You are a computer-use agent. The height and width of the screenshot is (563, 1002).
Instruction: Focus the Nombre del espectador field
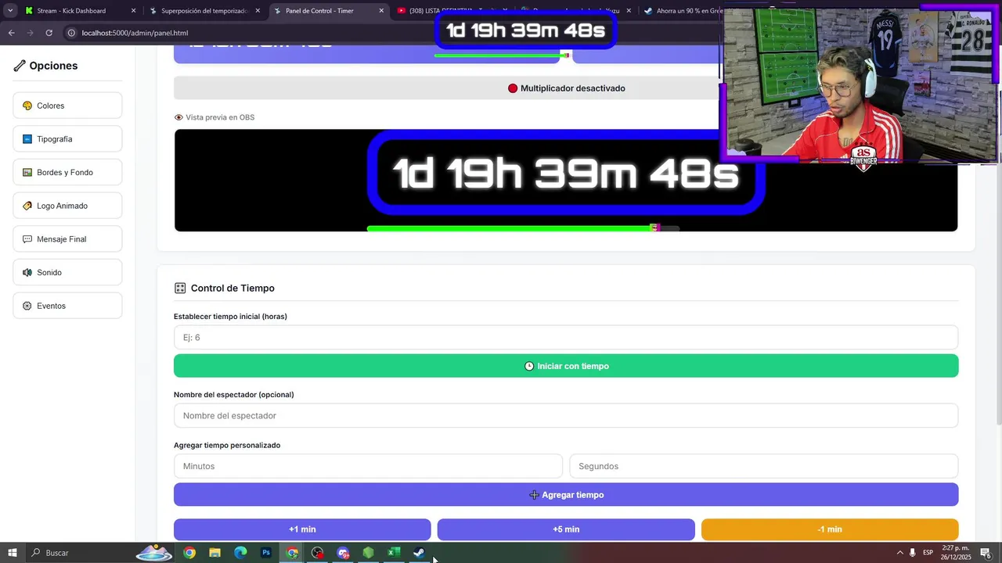566,416
